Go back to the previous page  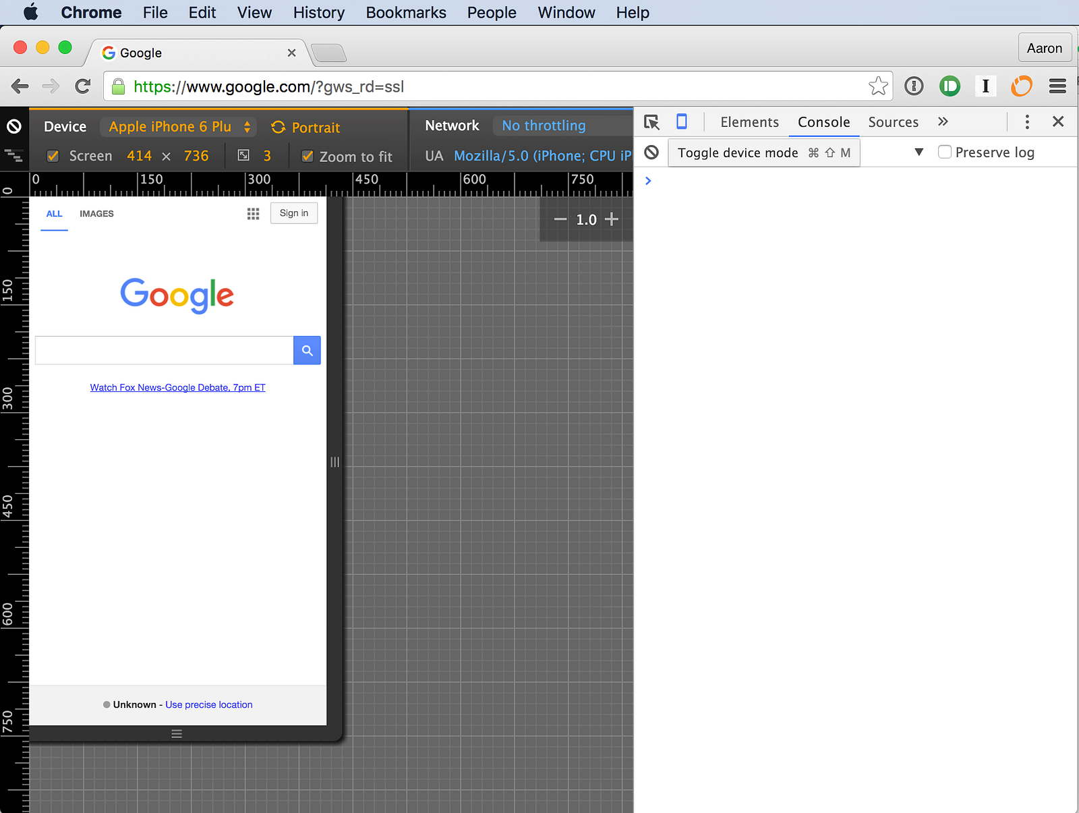click(20, 86)
